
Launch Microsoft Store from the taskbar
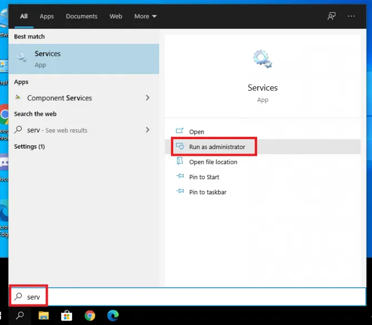[x=67, y=316]
